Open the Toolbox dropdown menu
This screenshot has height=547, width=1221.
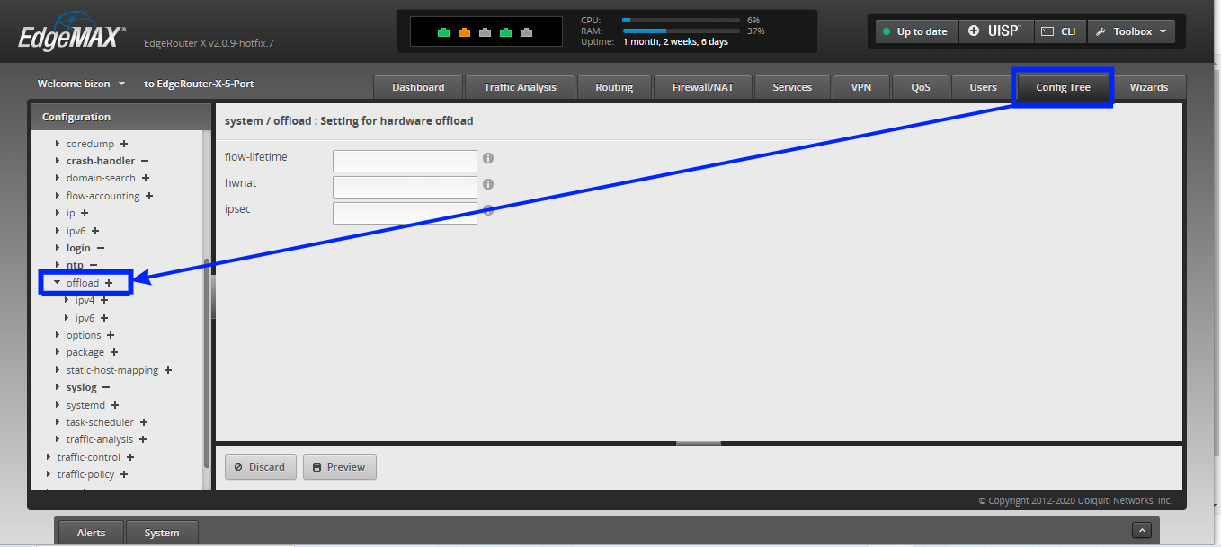click(1130, 30)
